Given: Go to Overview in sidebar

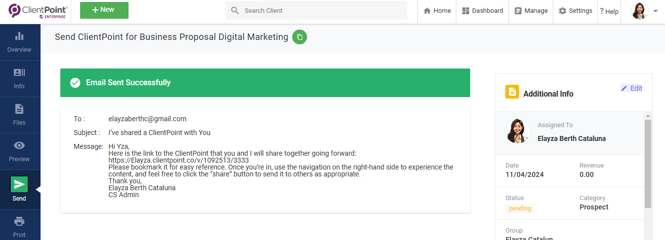Looking at the screenshot, I should point(19,42).
